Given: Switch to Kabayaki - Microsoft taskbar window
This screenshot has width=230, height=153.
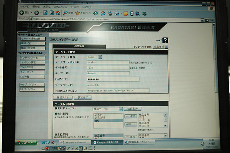Looking at the screenshot, I should point(75,142).
